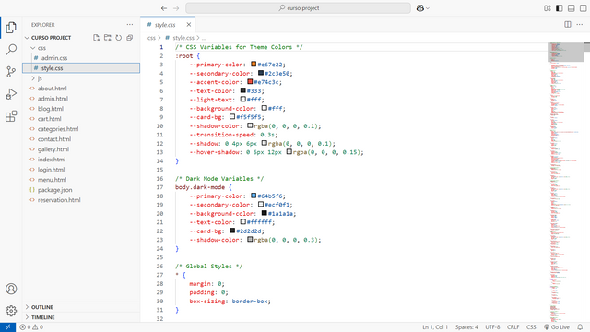Screen dimensions: 590x332
Task: Toggle the bottom Panel
Action: [x=572, y=8]
